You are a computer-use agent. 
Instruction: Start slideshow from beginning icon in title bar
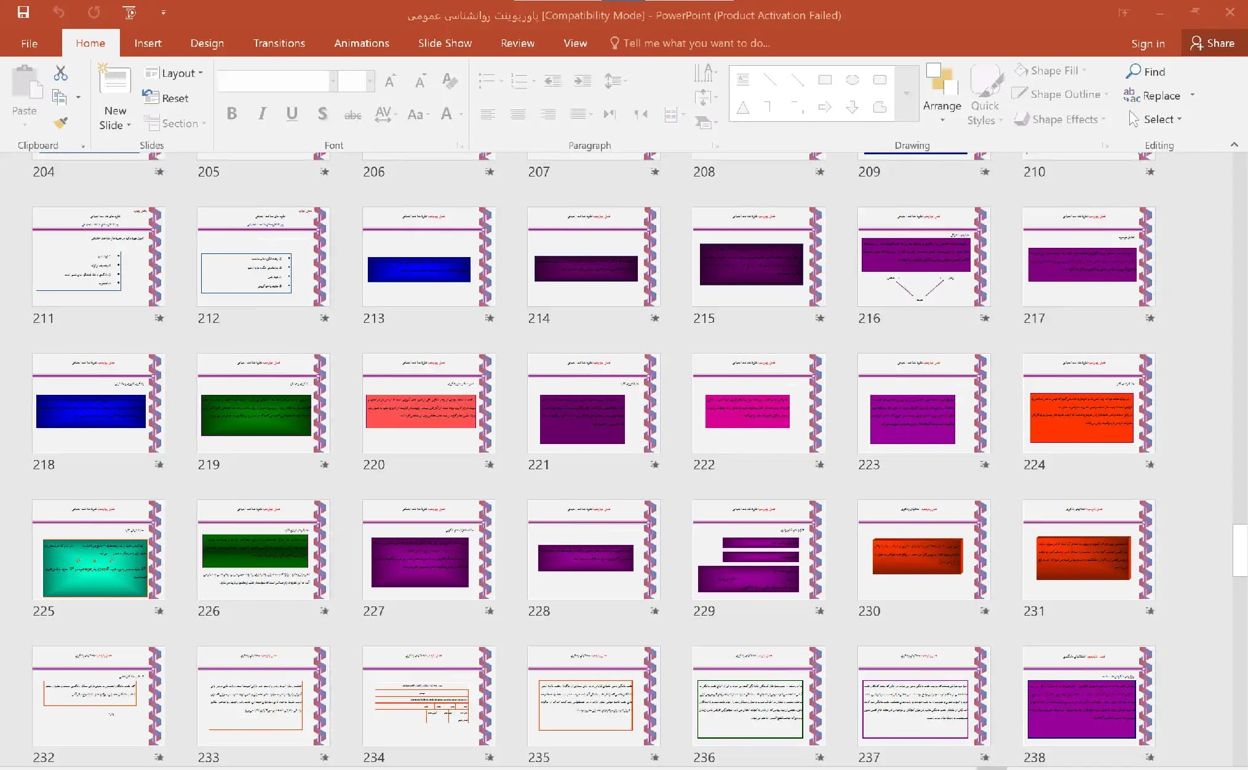point(129,12)
